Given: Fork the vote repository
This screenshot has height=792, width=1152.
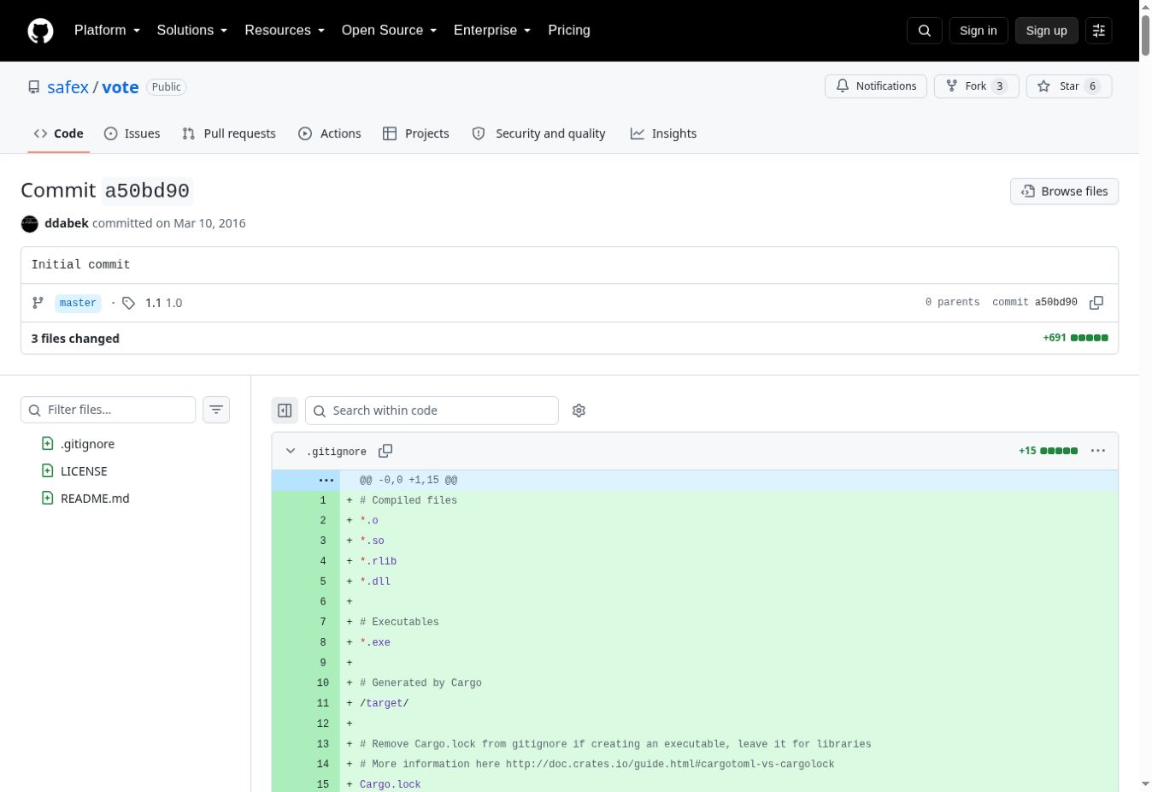Looking at the screenshot, I should (976, 86).
